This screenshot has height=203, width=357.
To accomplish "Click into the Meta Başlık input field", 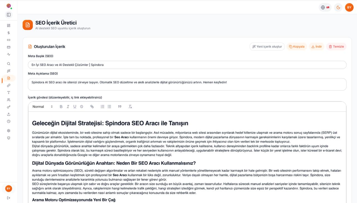I will [x=187, y=65].
